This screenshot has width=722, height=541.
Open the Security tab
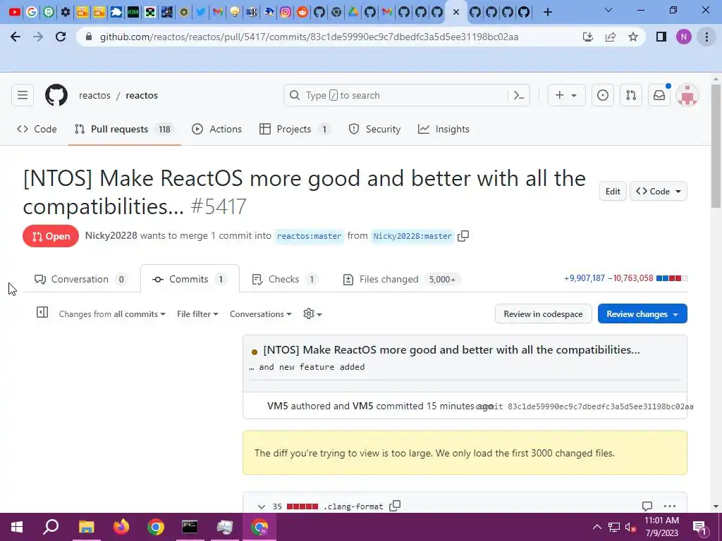coord(374,130)
